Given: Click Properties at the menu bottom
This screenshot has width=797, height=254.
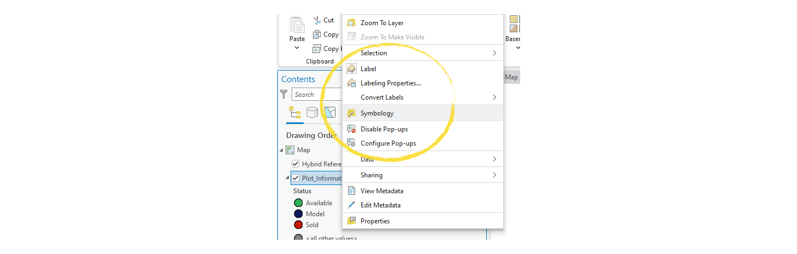Looking at the screenshot, I should (375, 221).
